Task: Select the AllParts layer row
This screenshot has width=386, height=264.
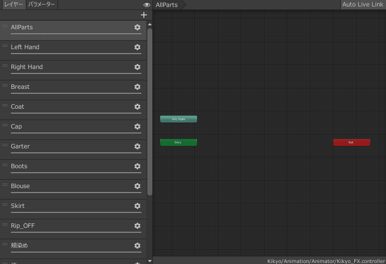Action: tap(73, 30)
